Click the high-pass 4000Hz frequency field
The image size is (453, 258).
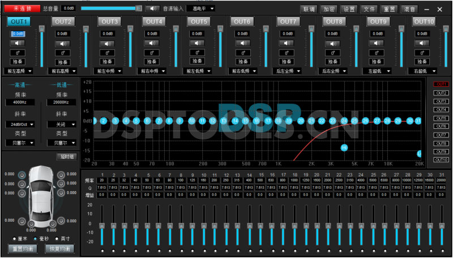pos(19,102)
